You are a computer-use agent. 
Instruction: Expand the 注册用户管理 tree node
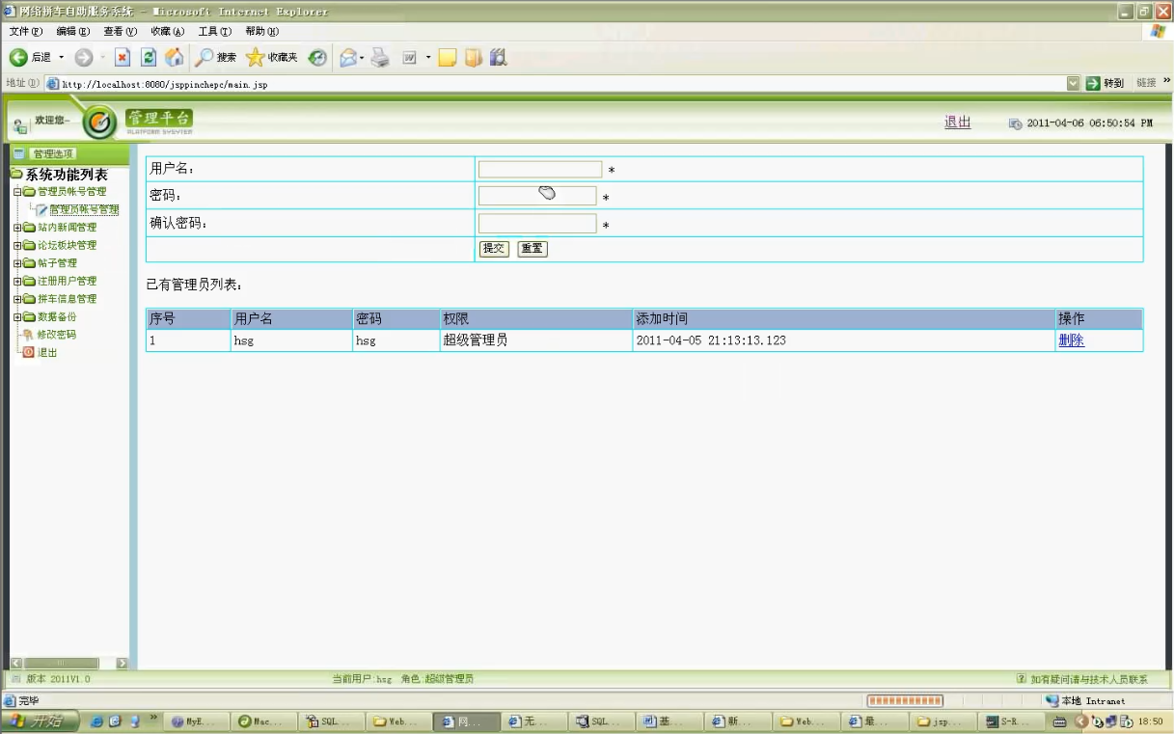point(16,282)
